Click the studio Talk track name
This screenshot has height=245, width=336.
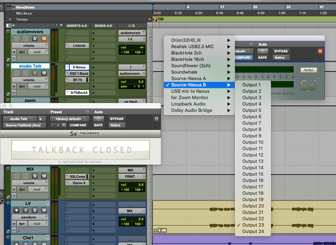(30, 66)
